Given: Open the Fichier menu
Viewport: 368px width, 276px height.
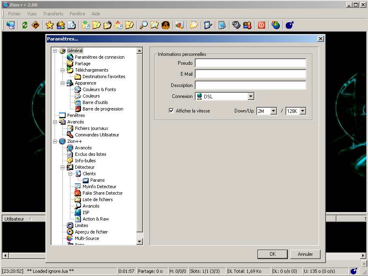Looking at the screenshot, I should 14,14.
